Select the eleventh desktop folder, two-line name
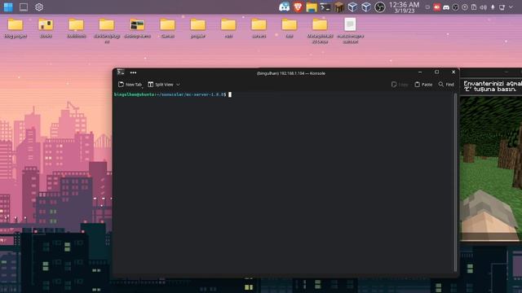Screen dimensions: 522x293 tap(320, 31)
